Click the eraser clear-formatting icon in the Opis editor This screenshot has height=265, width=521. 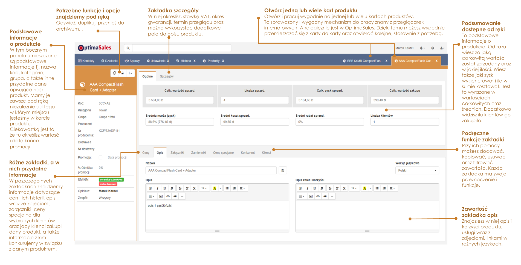coord(172,188)
